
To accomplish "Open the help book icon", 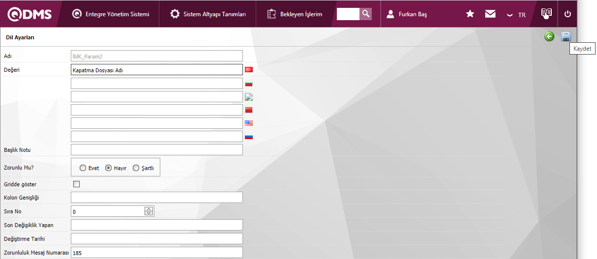I will (x=546, y=14).
